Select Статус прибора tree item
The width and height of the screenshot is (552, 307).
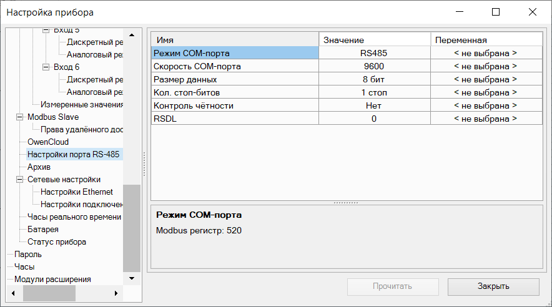[56, 241]
